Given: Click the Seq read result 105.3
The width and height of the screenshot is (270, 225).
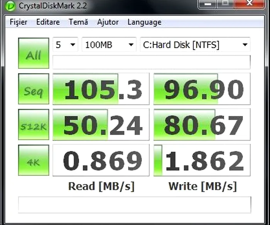Looking at the screenshot, I should coord(101,89).
